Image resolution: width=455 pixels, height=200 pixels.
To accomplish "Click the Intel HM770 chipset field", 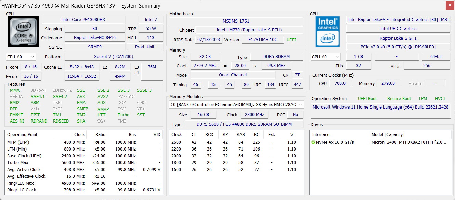I will pyautogui.click(x=249, y=30).
